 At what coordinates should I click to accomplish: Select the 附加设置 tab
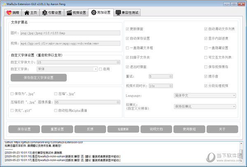[101, 12]
